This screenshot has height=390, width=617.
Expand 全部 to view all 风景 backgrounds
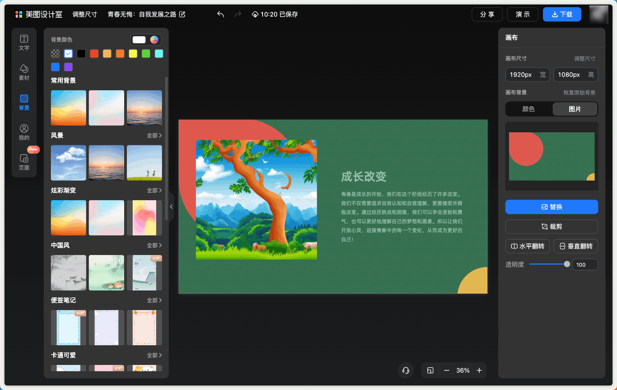point(154,135)
